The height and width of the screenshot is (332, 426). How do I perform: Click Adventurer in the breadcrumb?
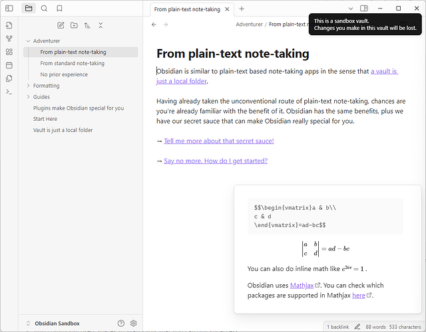249,25
